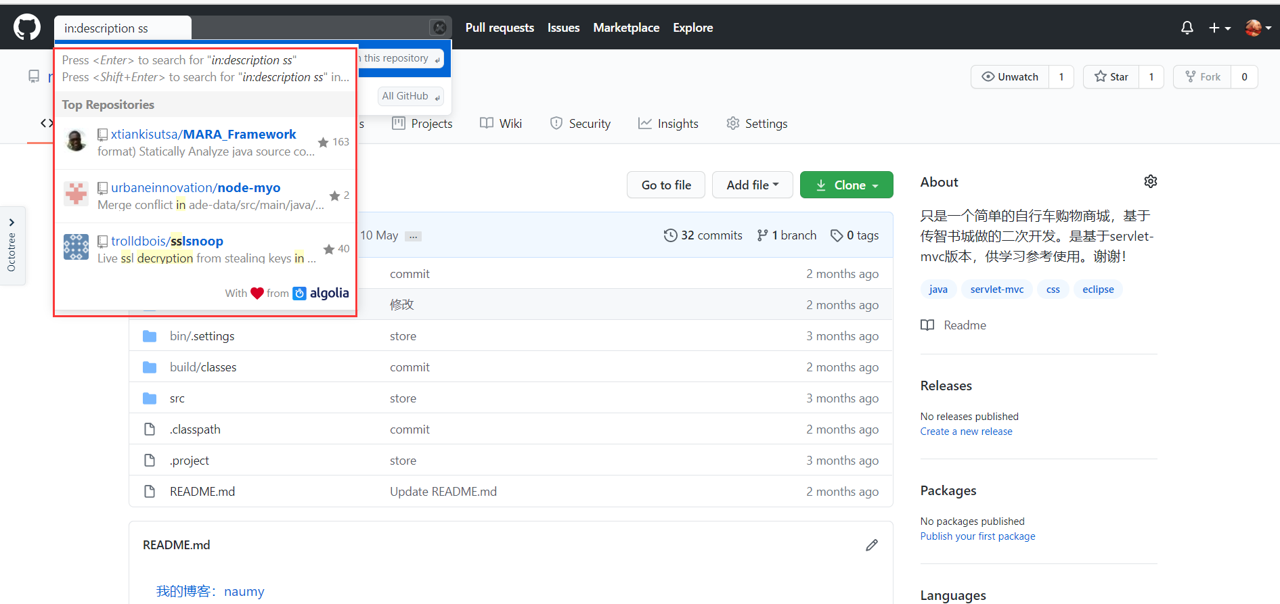This screenshot has width=1280, height=604.
Task: Open the watchers count of 1
Action: (1061, 77)
